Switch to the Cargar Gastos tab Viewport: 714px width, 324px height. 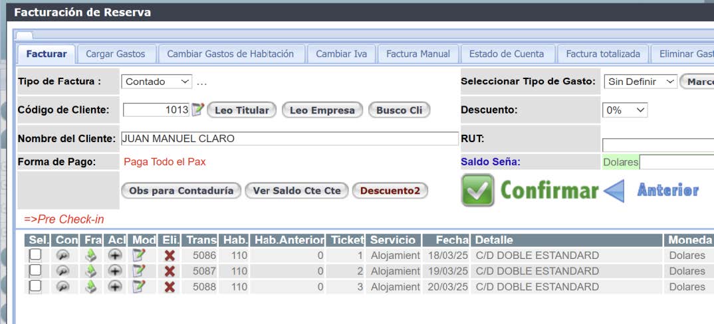click(116, 54)
